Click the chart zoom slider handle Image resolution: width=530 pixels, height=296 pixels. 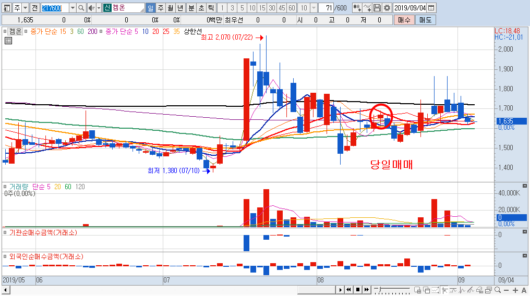pyautogui.click(x=380, y=289)
